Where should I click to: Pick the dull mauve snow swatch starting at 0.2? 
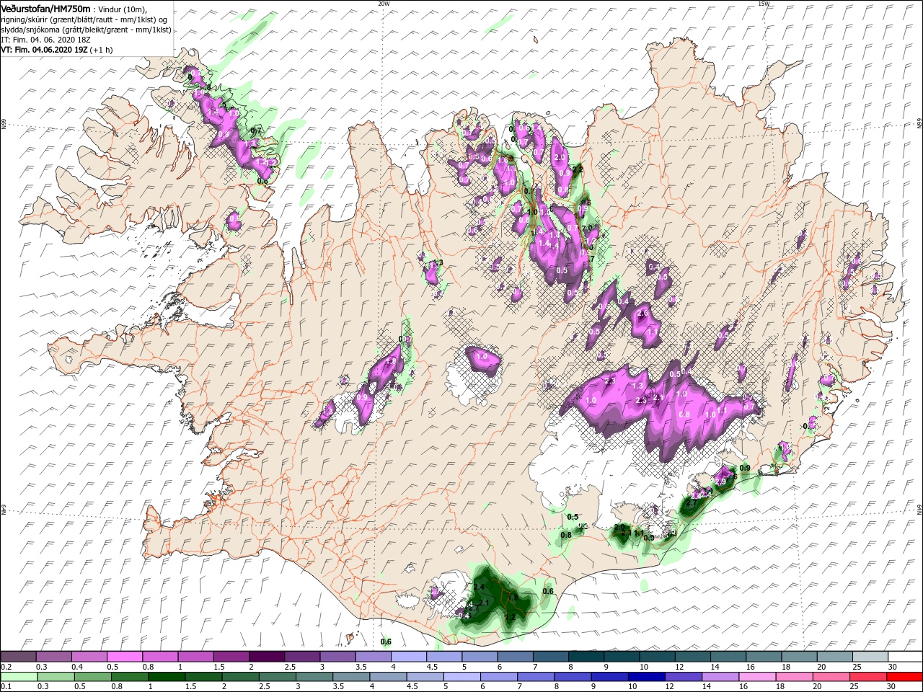pos(18,657)
